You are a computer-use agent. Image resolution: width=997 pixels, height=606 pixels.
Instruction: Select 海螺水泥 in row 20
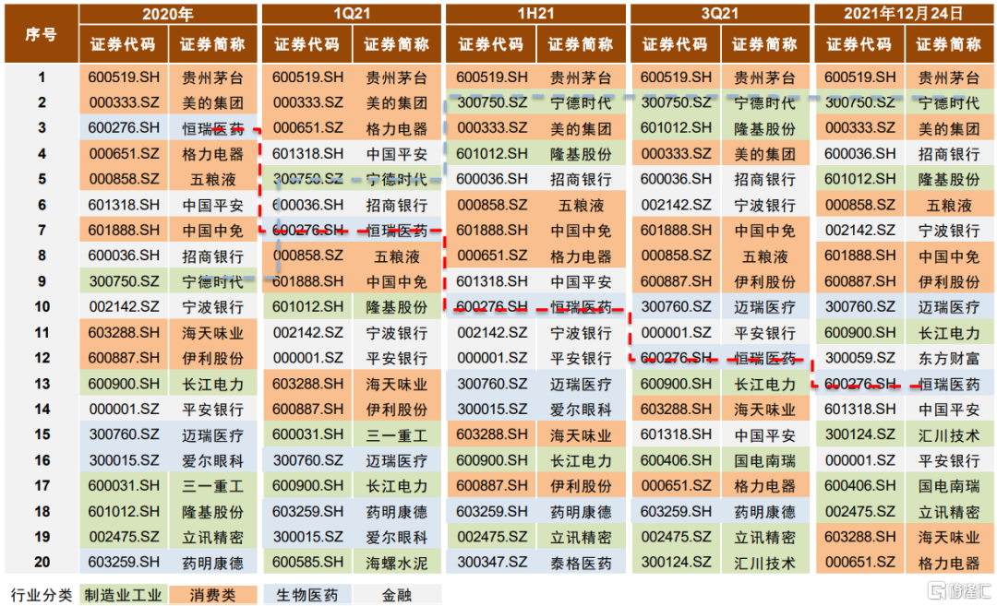(397, 563)
